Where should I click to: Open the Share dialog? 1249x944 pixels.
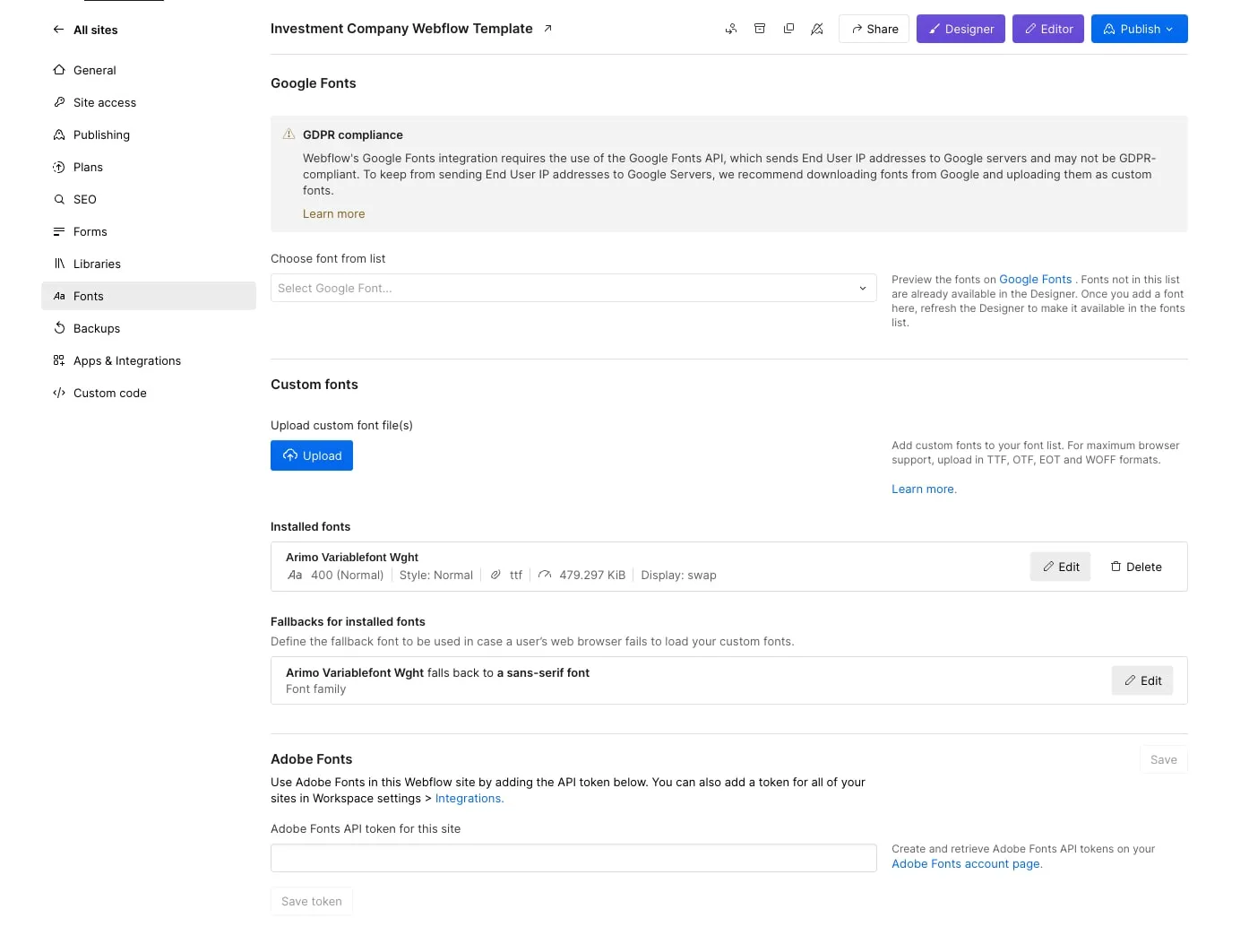pos(874,29)
